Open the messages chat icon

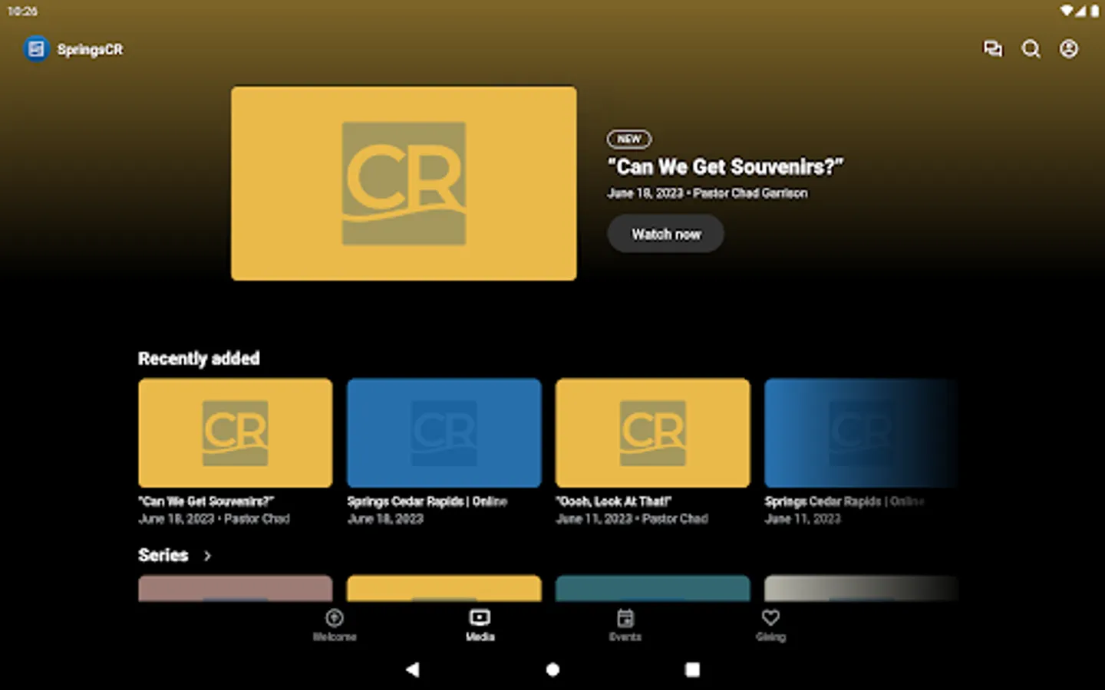[x=992, y=49]
